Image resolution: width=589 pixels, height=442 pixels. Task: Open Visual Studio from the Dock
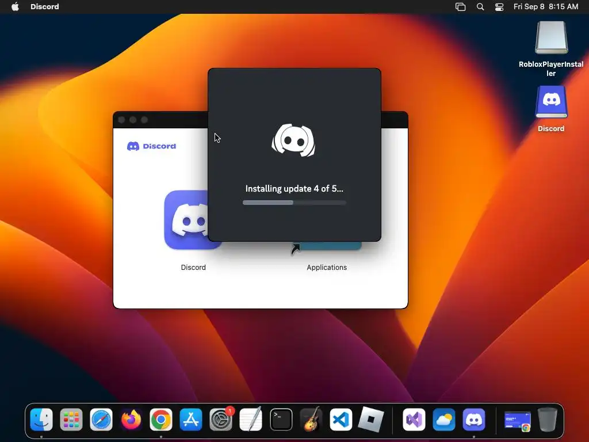(414, 420)
